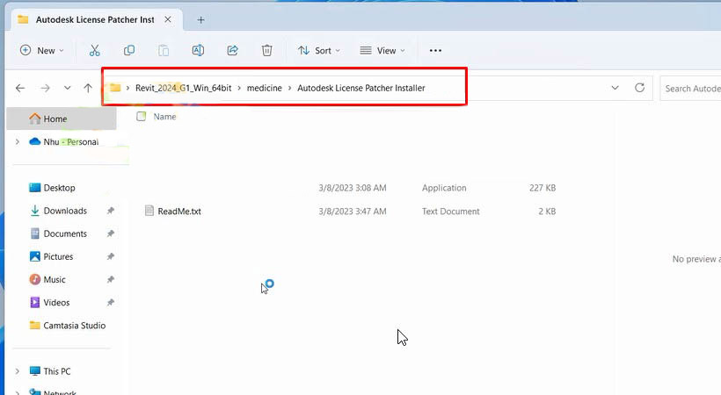721x395 pixels.
Task: Click the pin icon beside Videos
Action: [111, 303]
